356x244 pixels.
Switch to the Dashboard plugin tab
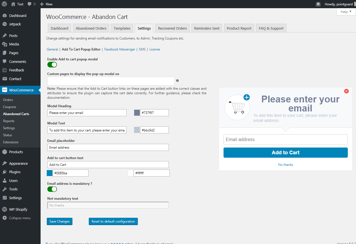tap(59, 28)
